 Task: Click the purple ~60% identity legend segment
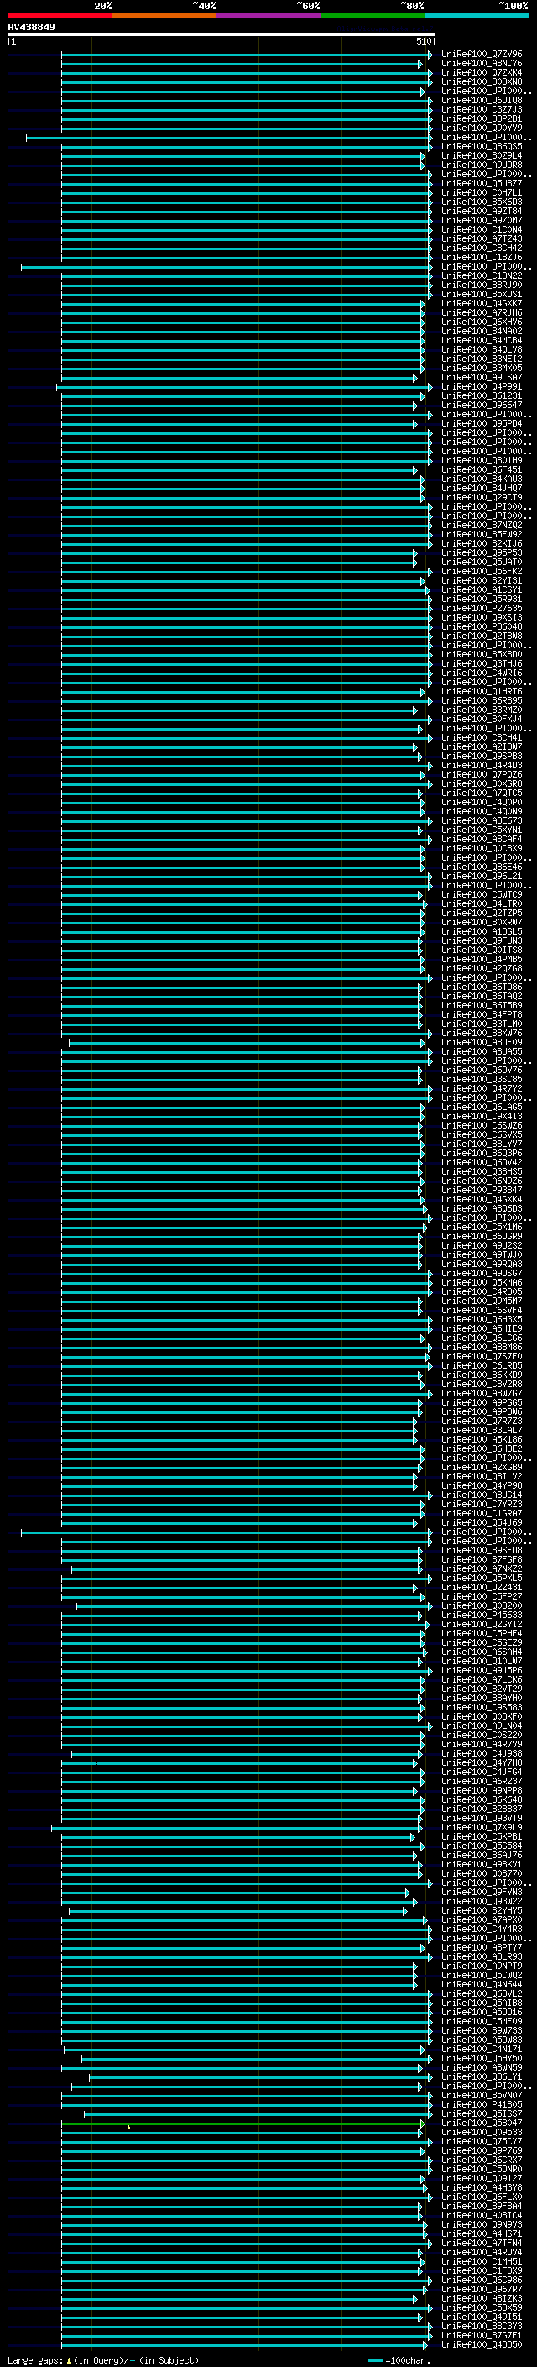coord(269,15)
